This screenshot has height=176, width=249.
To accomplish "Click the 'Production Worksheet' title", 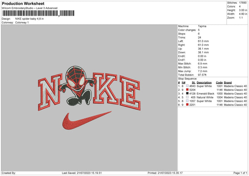I will tap(23, 4).
